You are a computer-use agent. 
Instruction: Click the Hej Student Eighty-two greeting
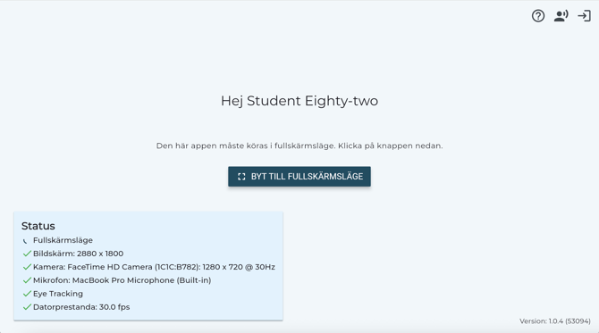coord(299,101)
